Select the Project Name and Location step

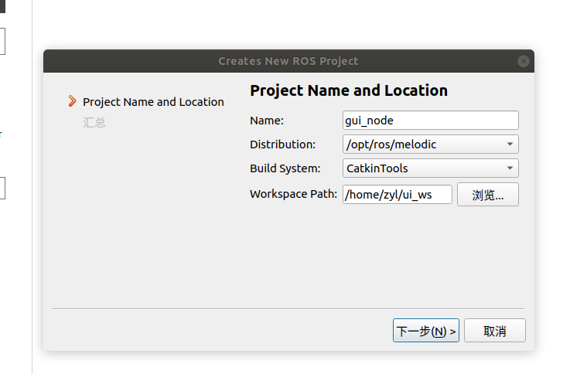(x=153, y=102)
